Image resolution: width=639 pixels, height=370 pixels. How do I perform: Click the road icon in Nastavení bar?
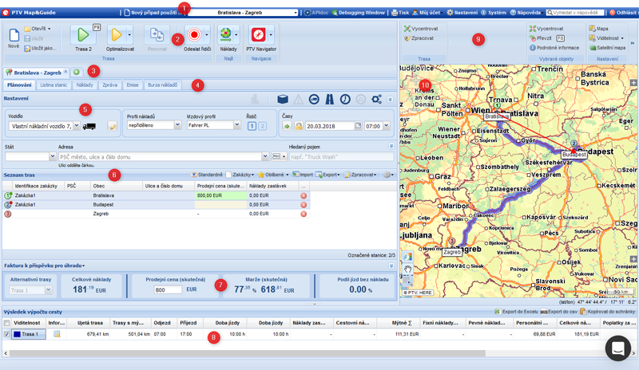pos(330,100)
